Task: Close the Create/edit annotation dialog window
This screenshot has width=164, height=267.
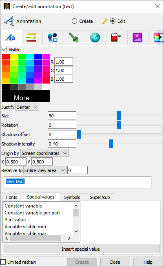Action: (x=157, y=6)
